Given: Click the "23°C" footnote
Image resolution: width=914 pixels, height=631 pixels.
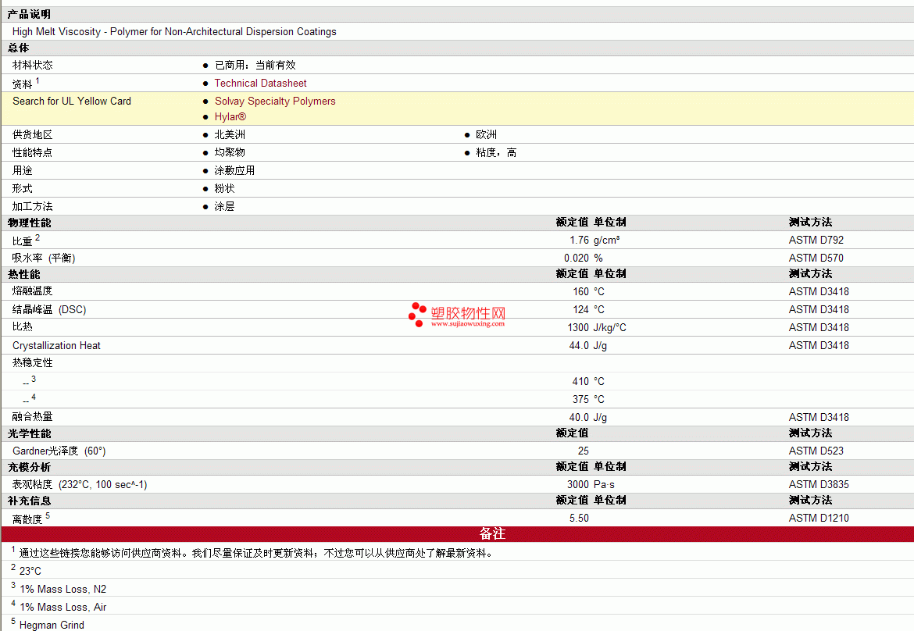Looking at the screenshot, I should (30, 572).
